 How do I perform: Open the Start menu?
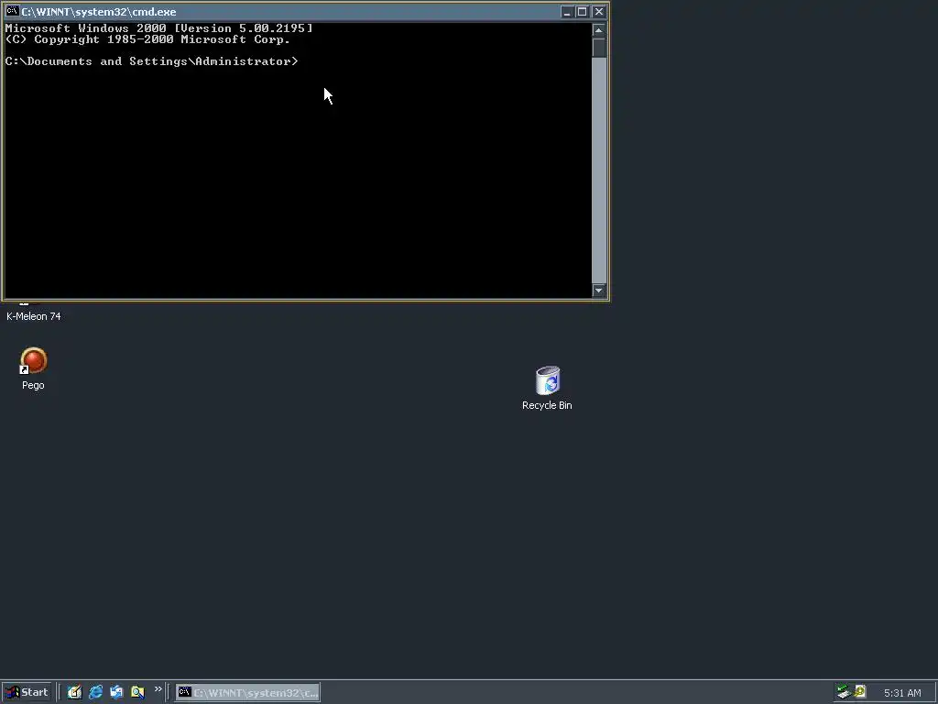point(27,693)
